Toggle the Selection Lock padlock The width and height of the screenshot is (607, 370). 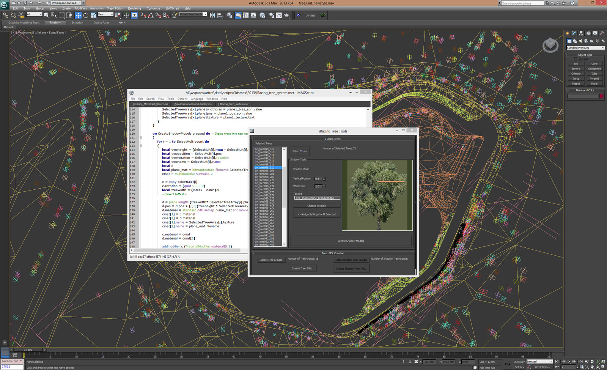point(410,362)
